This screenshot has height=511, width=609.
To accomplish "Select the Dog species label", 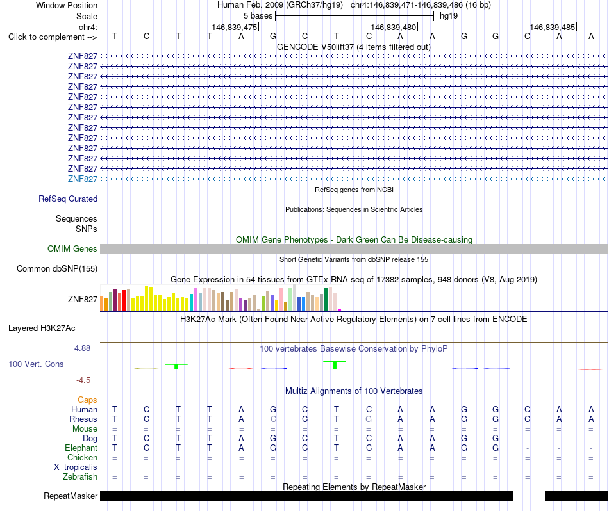I will point(90,439).
